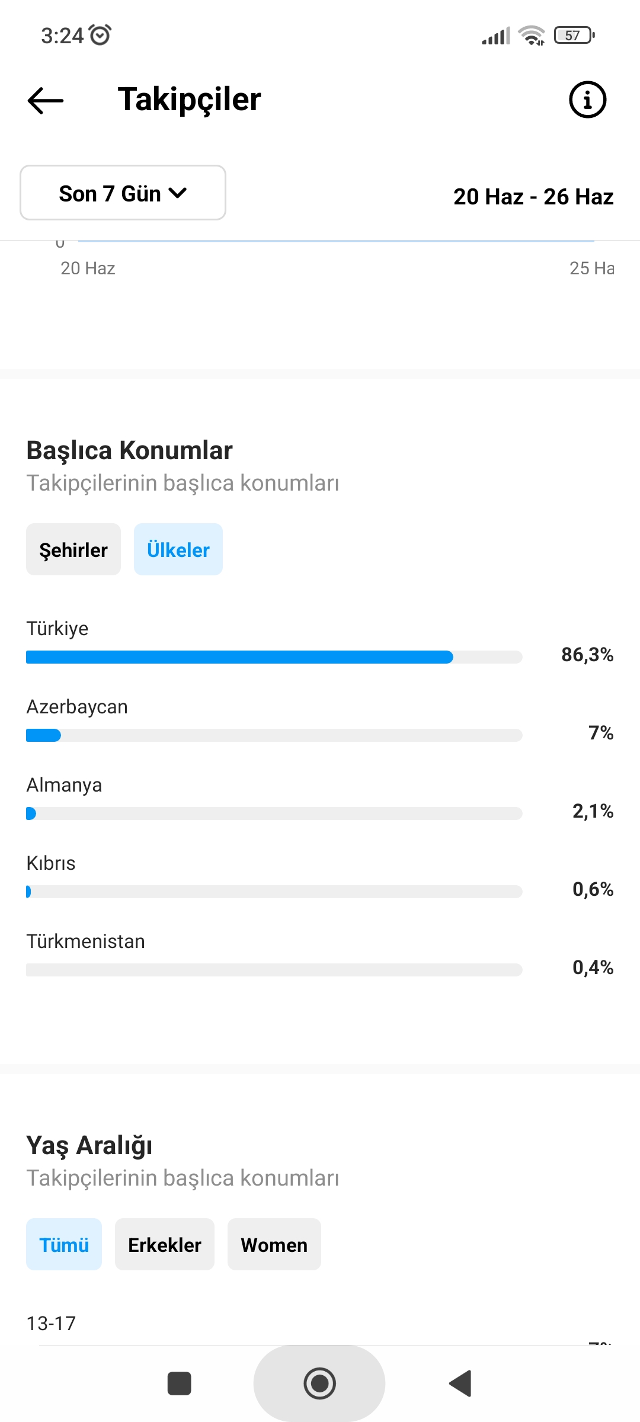Select the Erkekler age filter
The image size is (640, 1422).
click(165, 1244)
